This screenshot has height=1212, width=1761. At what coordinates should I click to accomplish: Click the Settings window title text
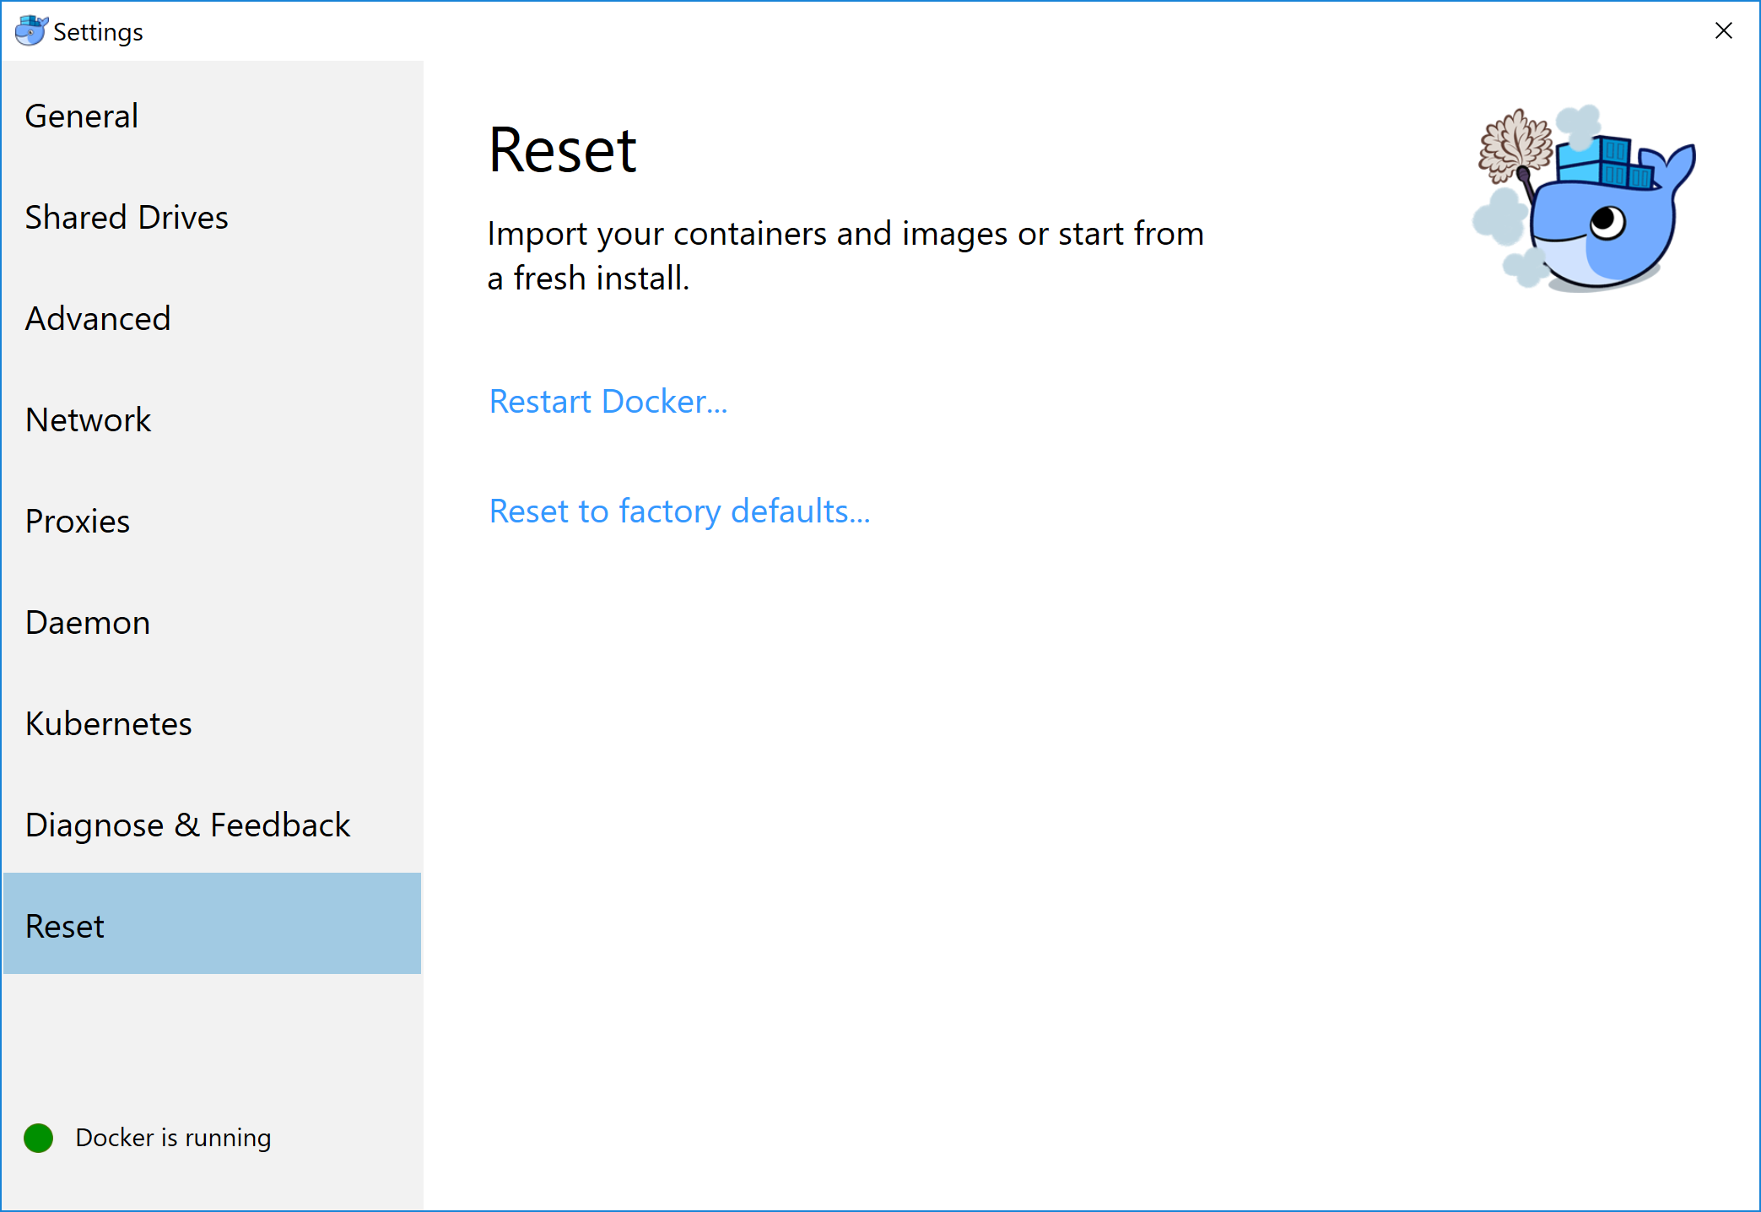pyautogui.click(x=97, y=31)
